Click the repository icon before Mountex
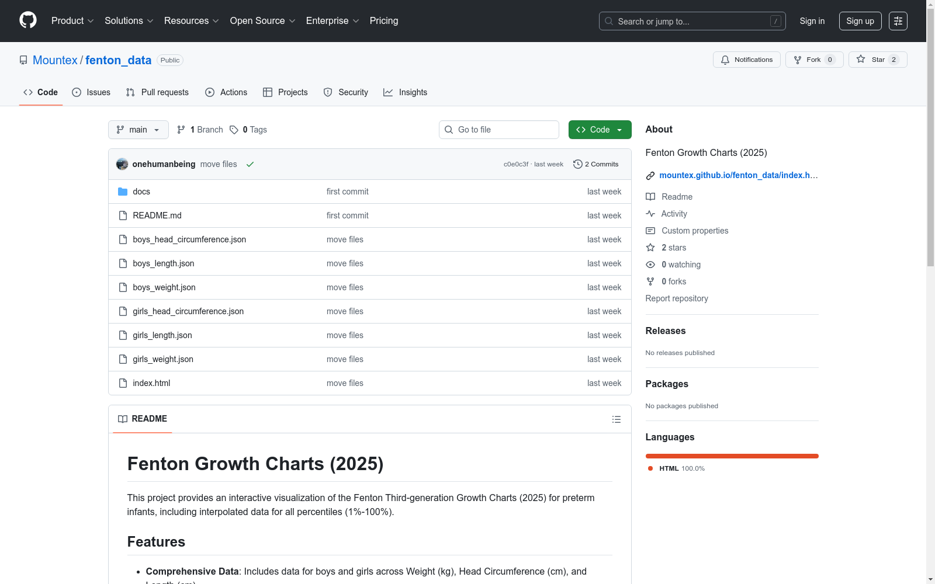Viewport: 935px width, 584px height. [x=23, y=60]
